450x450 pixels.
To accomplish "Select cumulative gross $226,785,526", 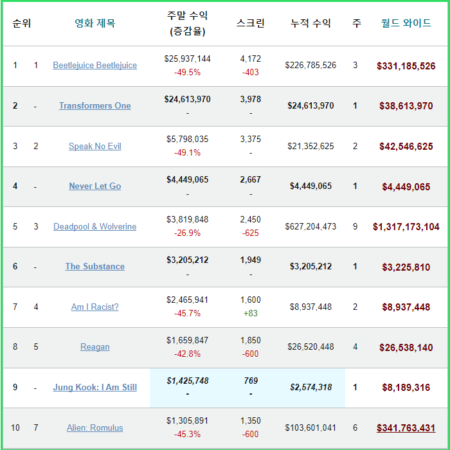I will coord(310,65).
